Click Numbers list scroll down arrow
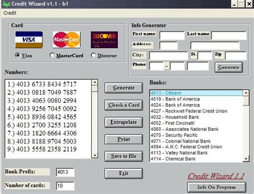Viewport: 254px width, 194px height. (x=94, y=155)
